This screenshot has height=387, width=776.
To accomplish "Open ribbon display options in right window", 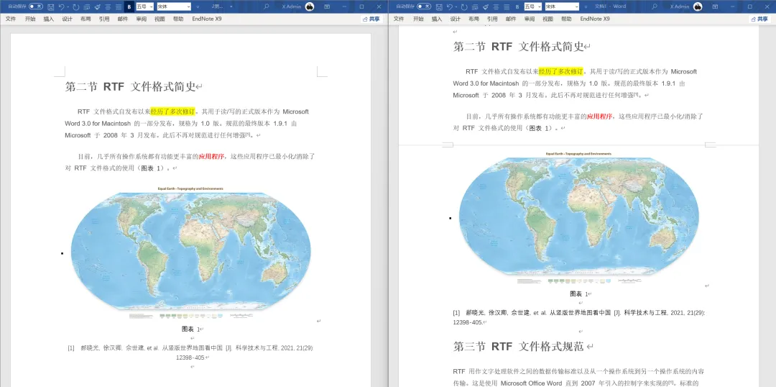I will [715, 6].
